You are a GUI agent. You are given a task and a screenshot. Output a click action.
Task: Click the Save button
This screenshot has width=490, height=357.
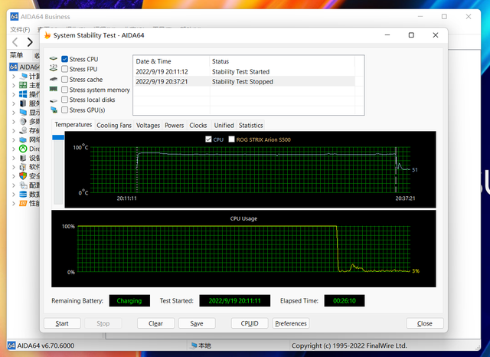click(x=197, y=323)
